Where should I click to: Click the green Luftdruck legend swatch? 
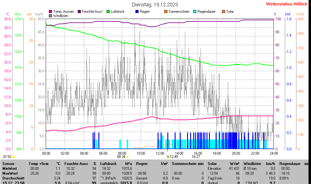108,12
